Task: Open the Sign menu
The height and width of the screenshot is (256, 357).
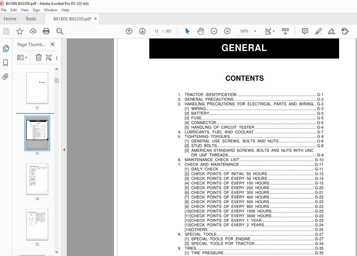Action: 36,10
